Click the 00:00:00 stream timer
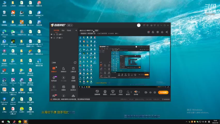This screenshot has height=124, width=220. pyautogui.click(x=167, y=99)
